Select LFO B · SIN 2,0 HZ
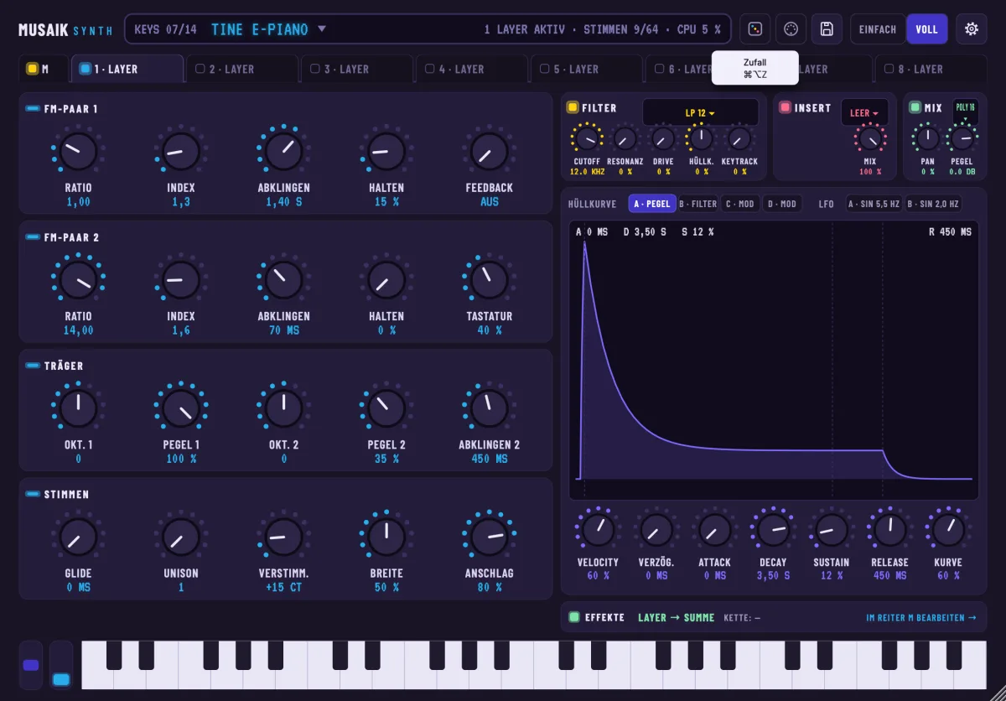Screen dimensions: 1006x701 coord(932,204)
